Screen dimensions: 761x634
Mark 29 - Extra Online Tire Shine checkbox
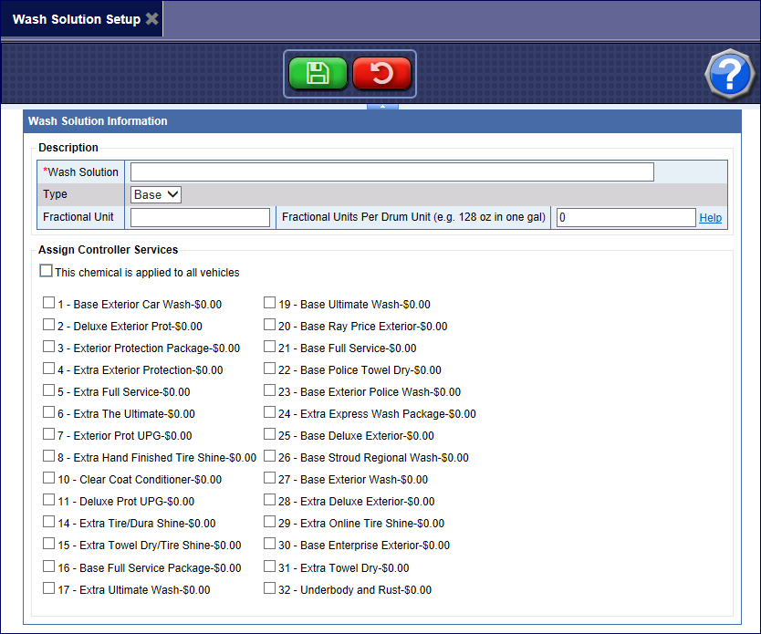pos(270,523)
